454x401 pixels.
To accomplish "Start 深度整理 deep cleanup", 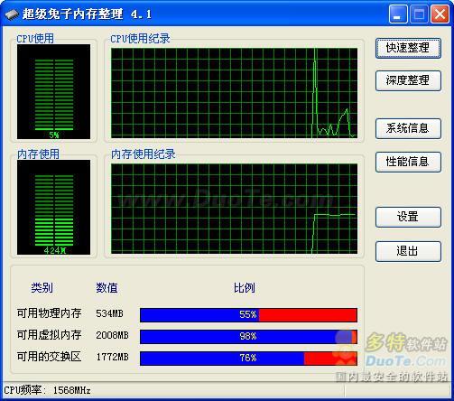I will tap(408, 80).
